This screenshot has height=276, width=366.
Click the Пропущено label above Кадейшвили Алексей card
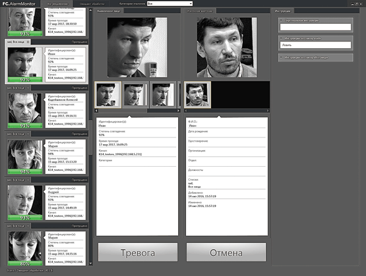pos(79,88)
